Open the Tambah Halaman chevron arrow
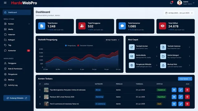The width and height of the screenshot is (198, 111). (x=190, y=47)
